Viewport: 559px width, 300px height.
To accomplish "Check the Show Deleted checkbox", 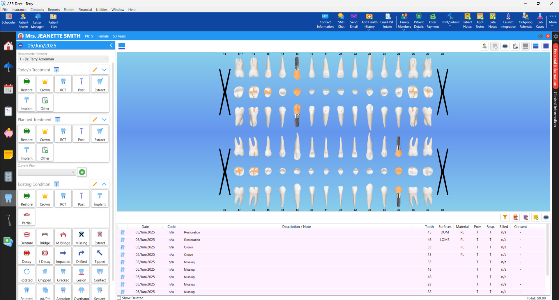I will (119, 298).
